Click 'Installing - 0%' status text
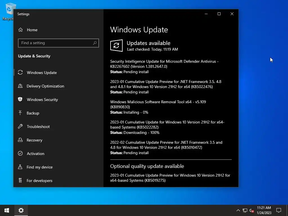Screen dimensions: 288x216 click(x=136, y=112)
